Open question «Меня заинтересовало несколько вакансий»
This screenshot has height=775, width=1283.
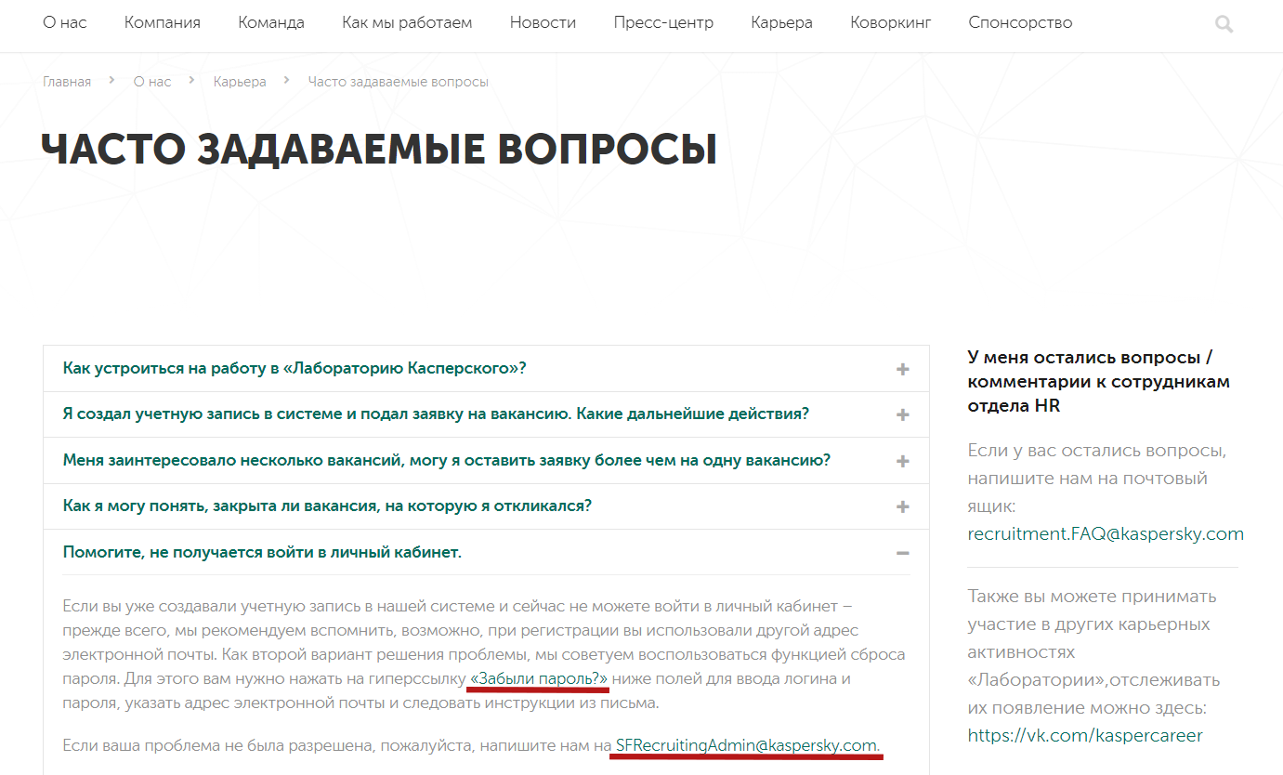[x=447, y=460]
